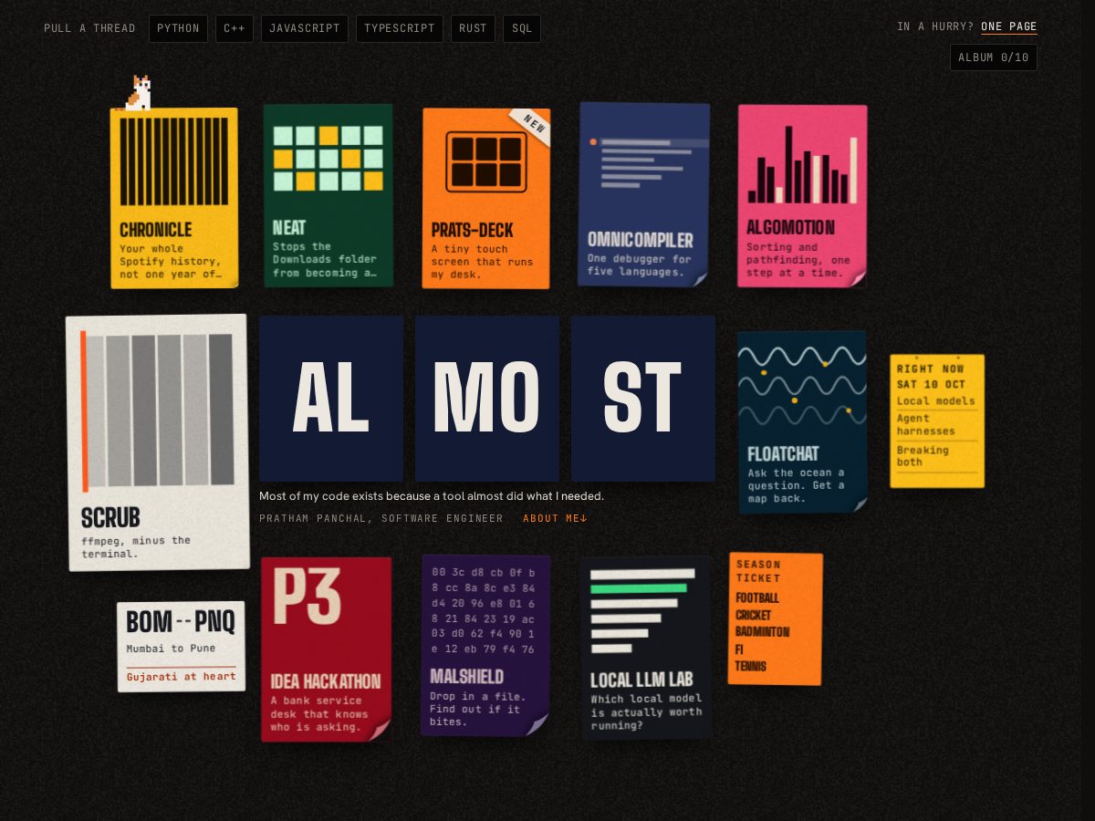Open the Idea Hackathon project title
The height and width of the screenshot is (821, 1095).
pyautogui.click(x=326, y=681)
